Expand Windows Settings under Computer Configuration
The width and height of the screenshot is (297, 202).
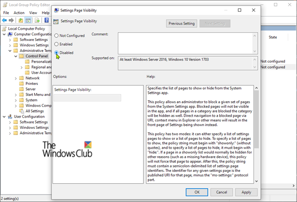tap(10, 45)
